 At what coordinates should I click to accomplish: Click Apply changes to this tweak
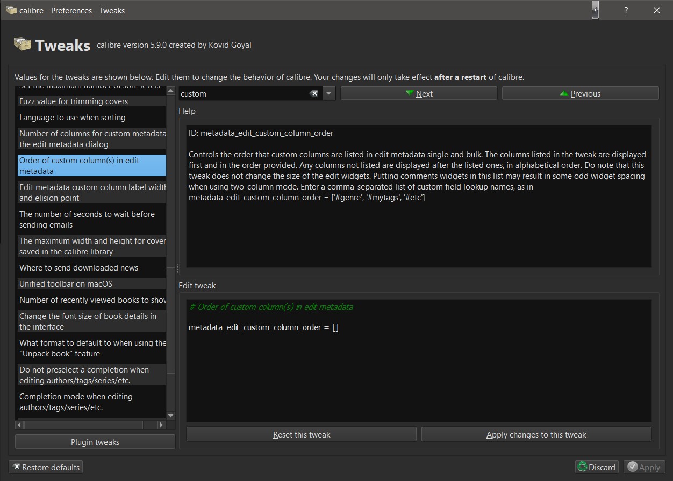coord(536,434)
